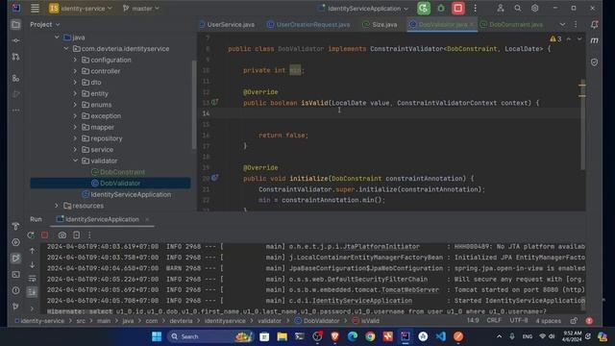Expand the exception package

[75, 116]
